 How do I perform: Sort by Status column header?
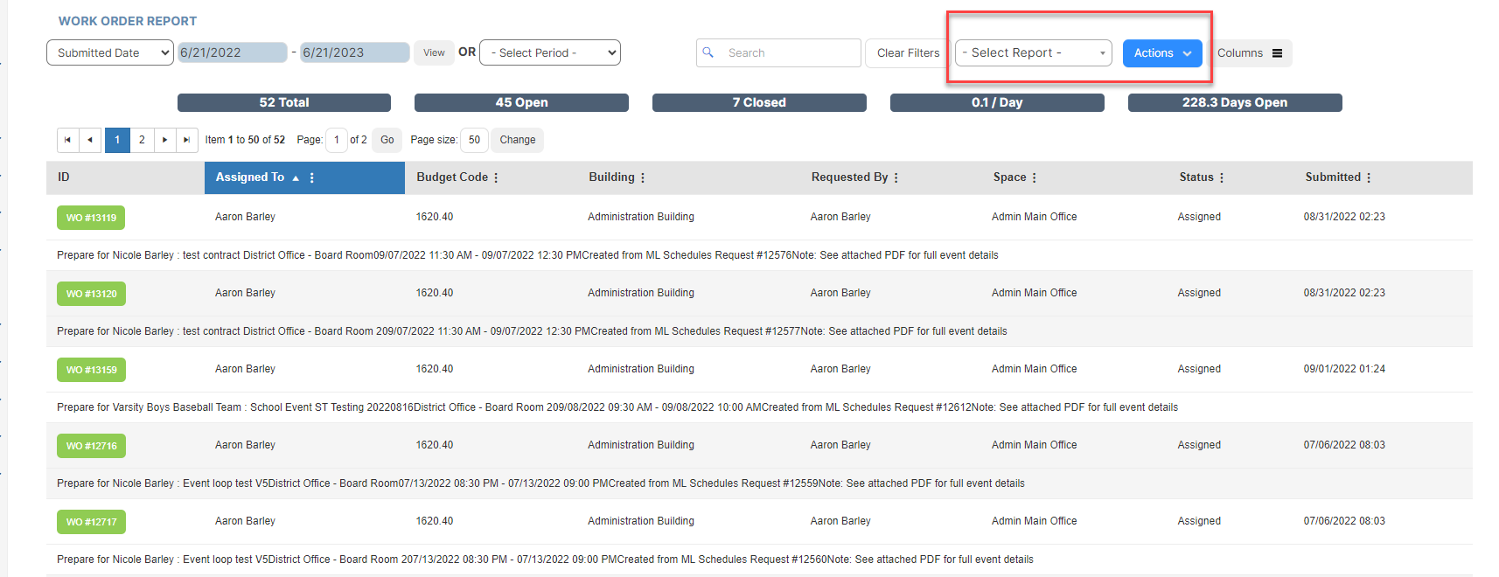[x=1196, y=177]
